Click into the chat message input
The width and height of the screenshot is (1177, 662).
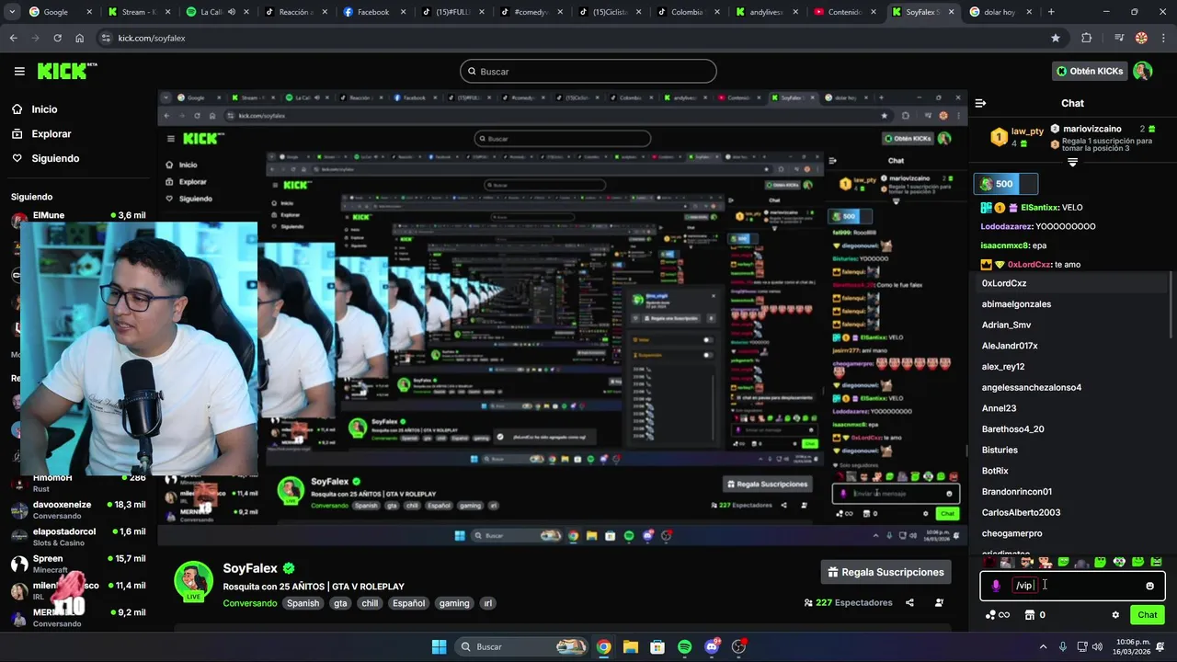point(1073,586)
